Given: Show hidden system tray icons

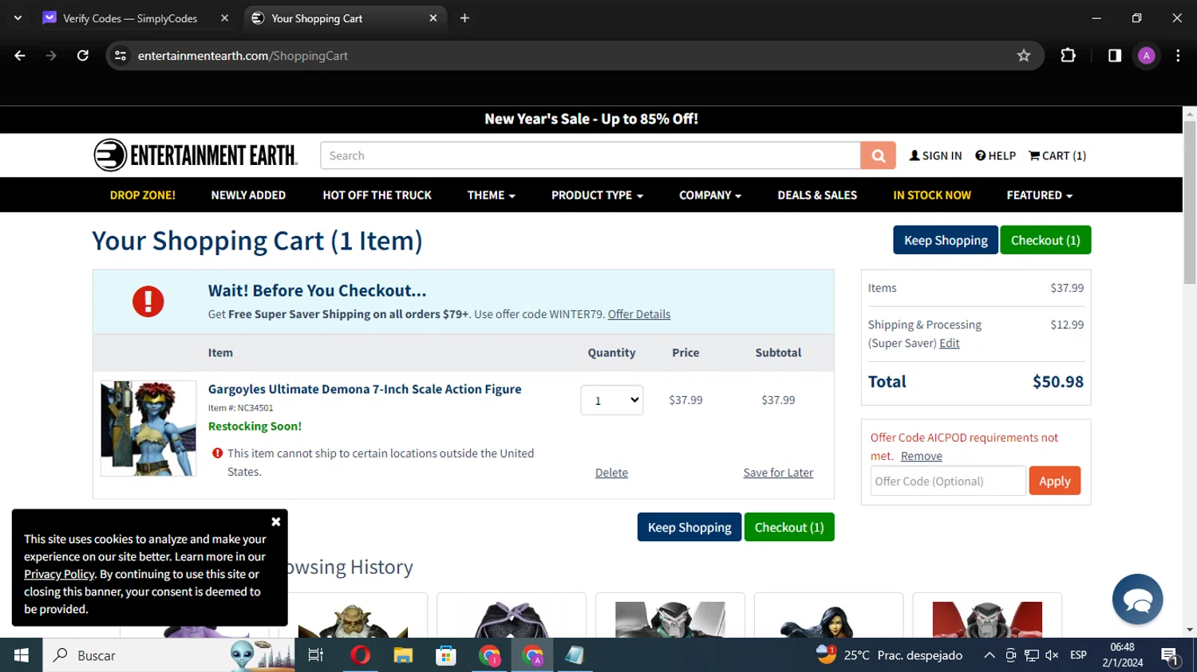Looking at the screenshot, I should tap(990, 655).
